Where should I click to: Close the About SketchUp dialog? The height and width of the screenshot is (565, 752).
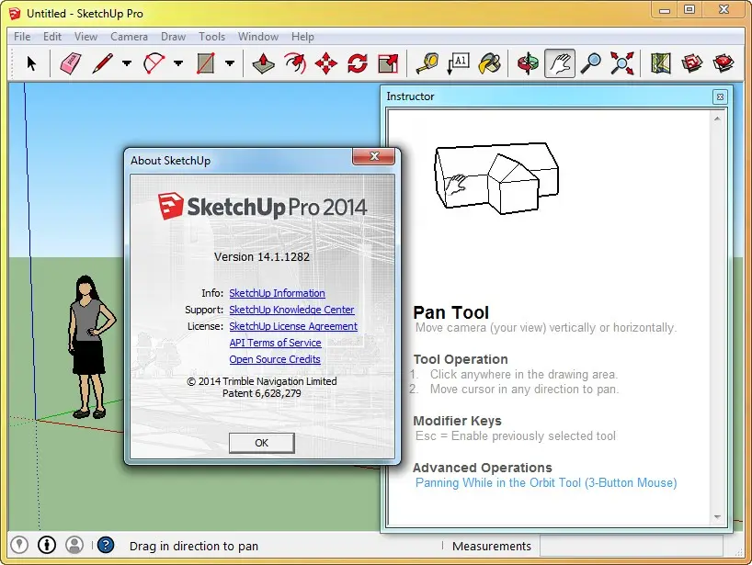pos(374,156)
